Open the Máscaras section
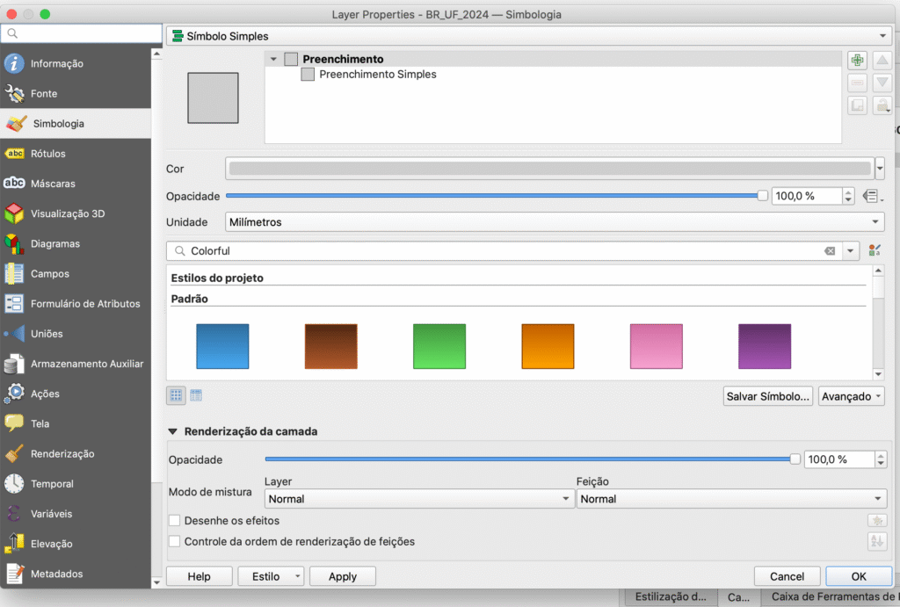Image resolution: width=900 pixels, height=607 pixels. tap(76, 184)
